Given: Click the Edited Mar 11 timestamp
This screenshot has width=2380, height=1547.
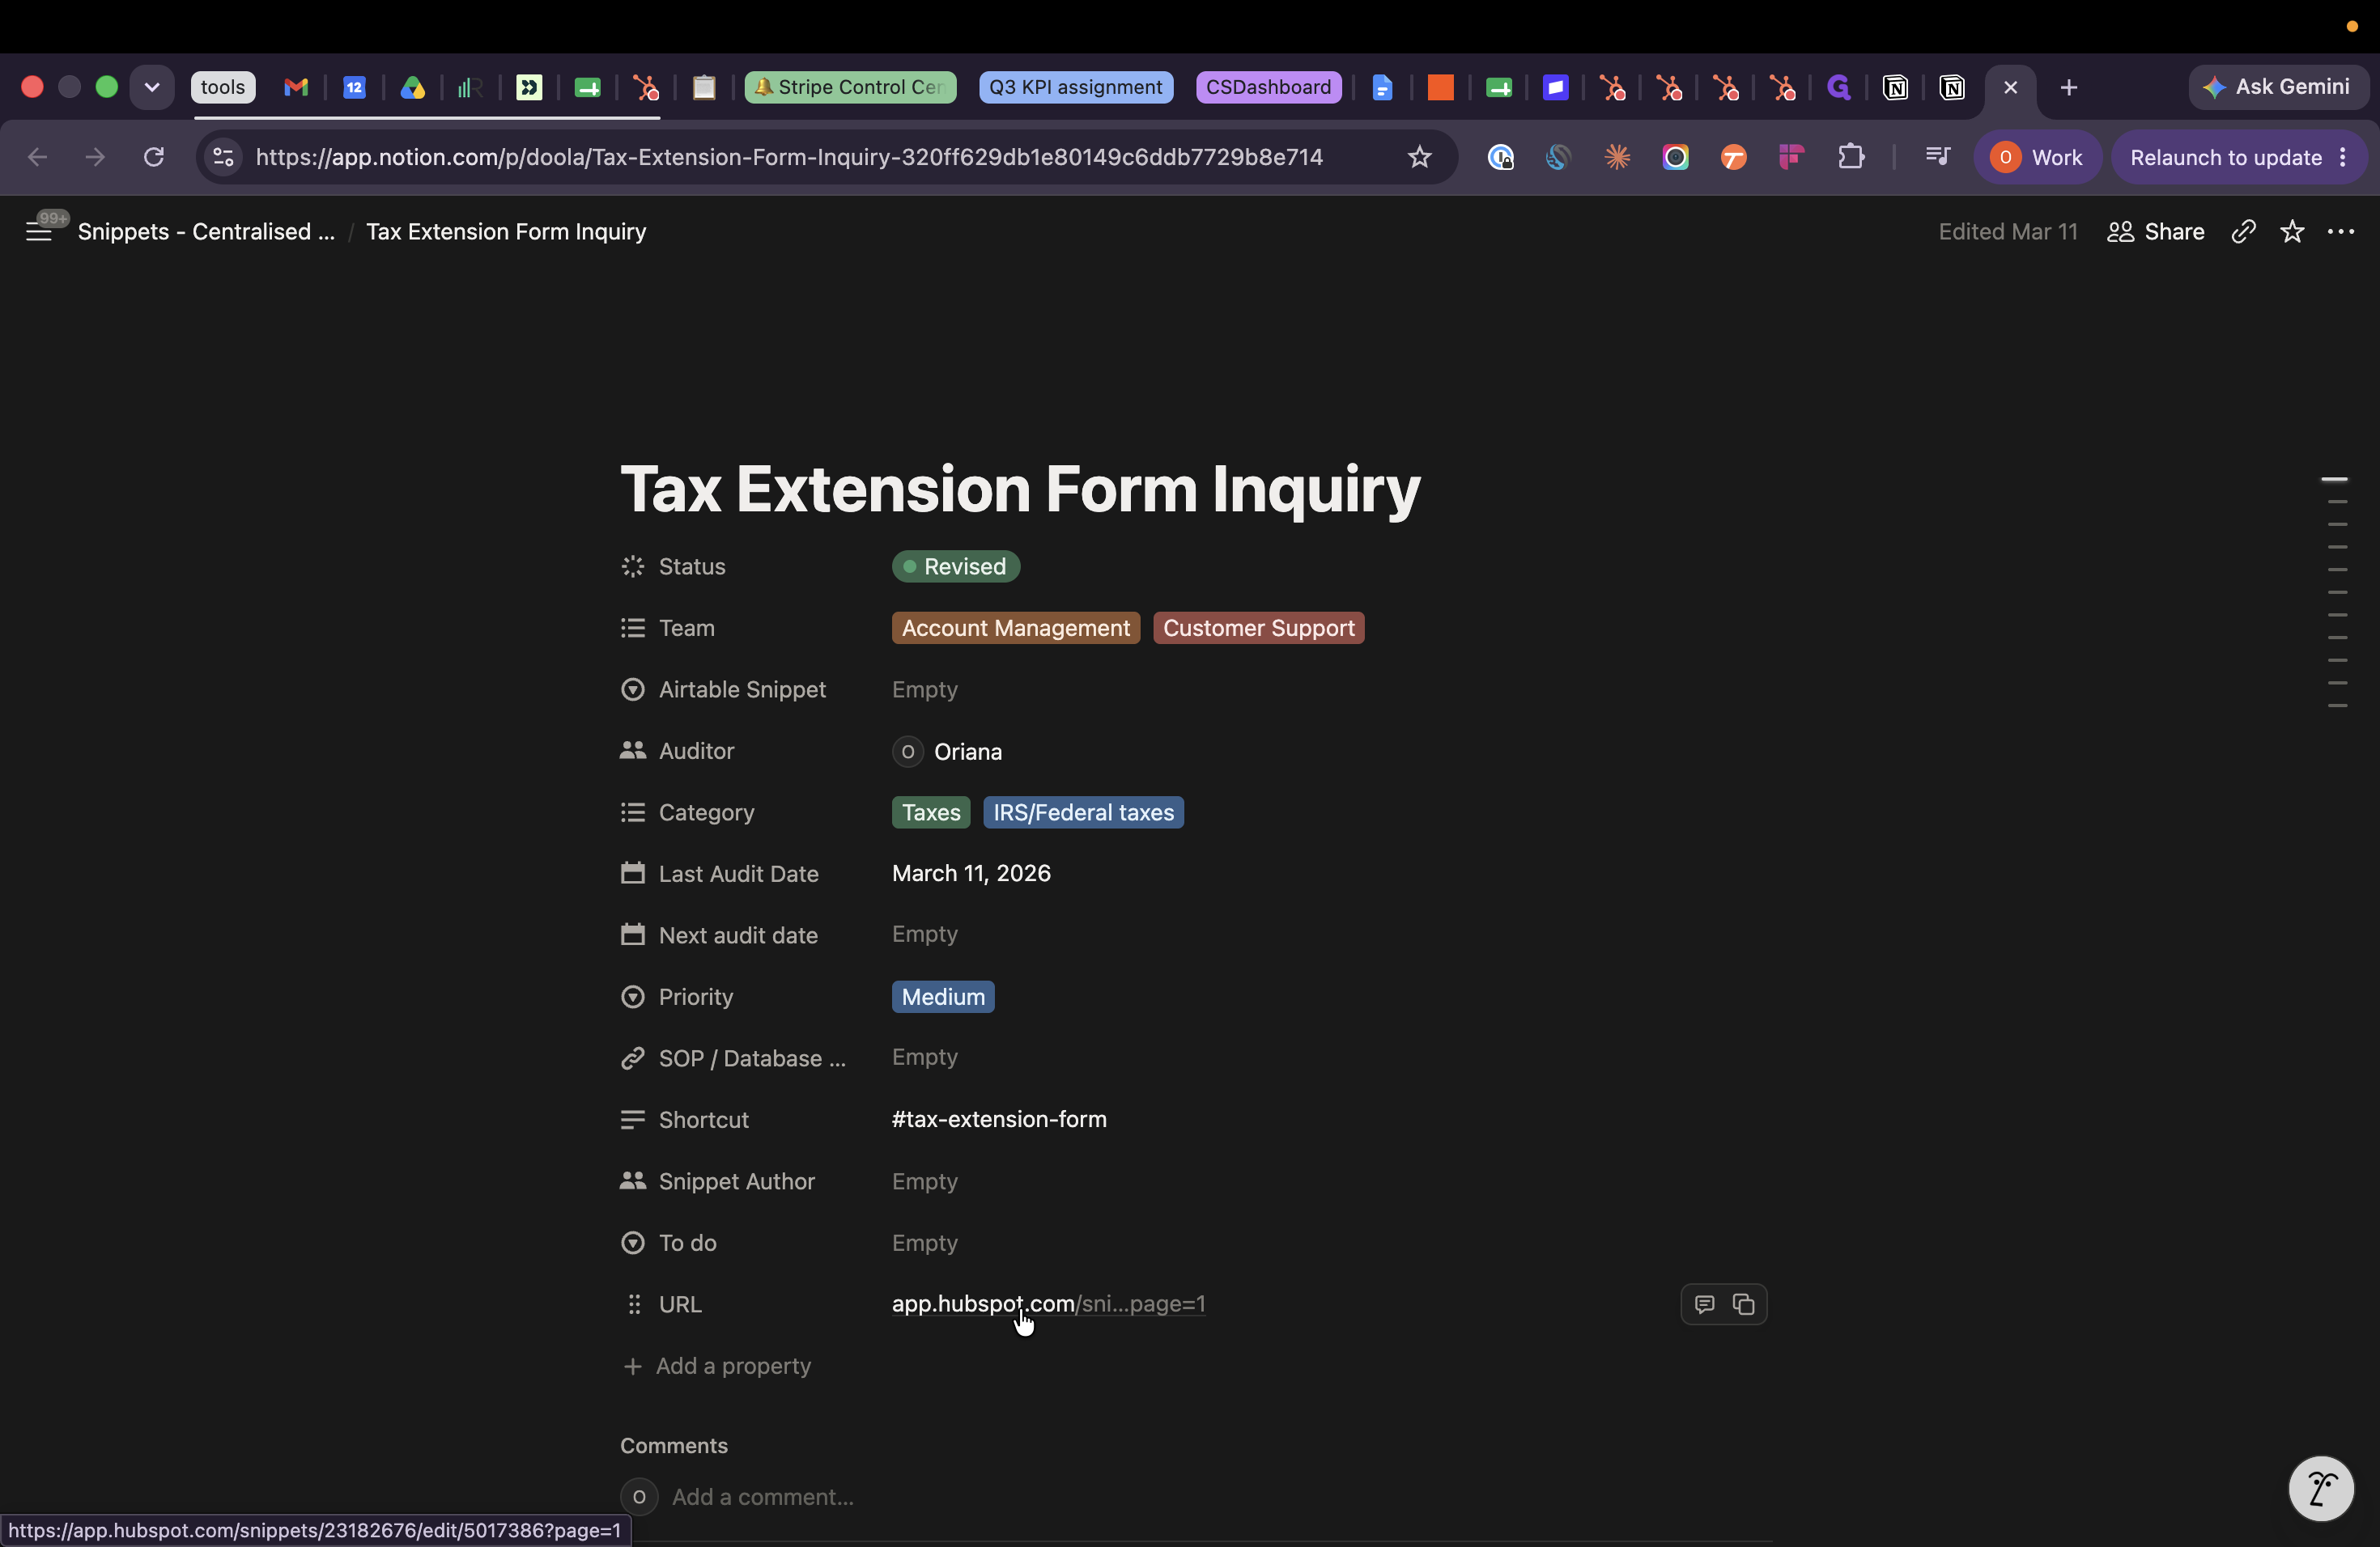Looking at the screenshot, I should click(x=2008, y=232).
